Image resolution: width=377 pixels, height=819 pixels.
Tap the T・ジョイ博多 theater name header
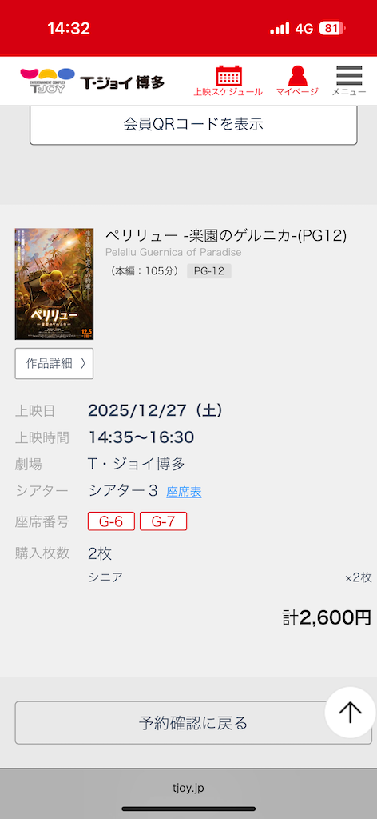click(x=122, y=82)
